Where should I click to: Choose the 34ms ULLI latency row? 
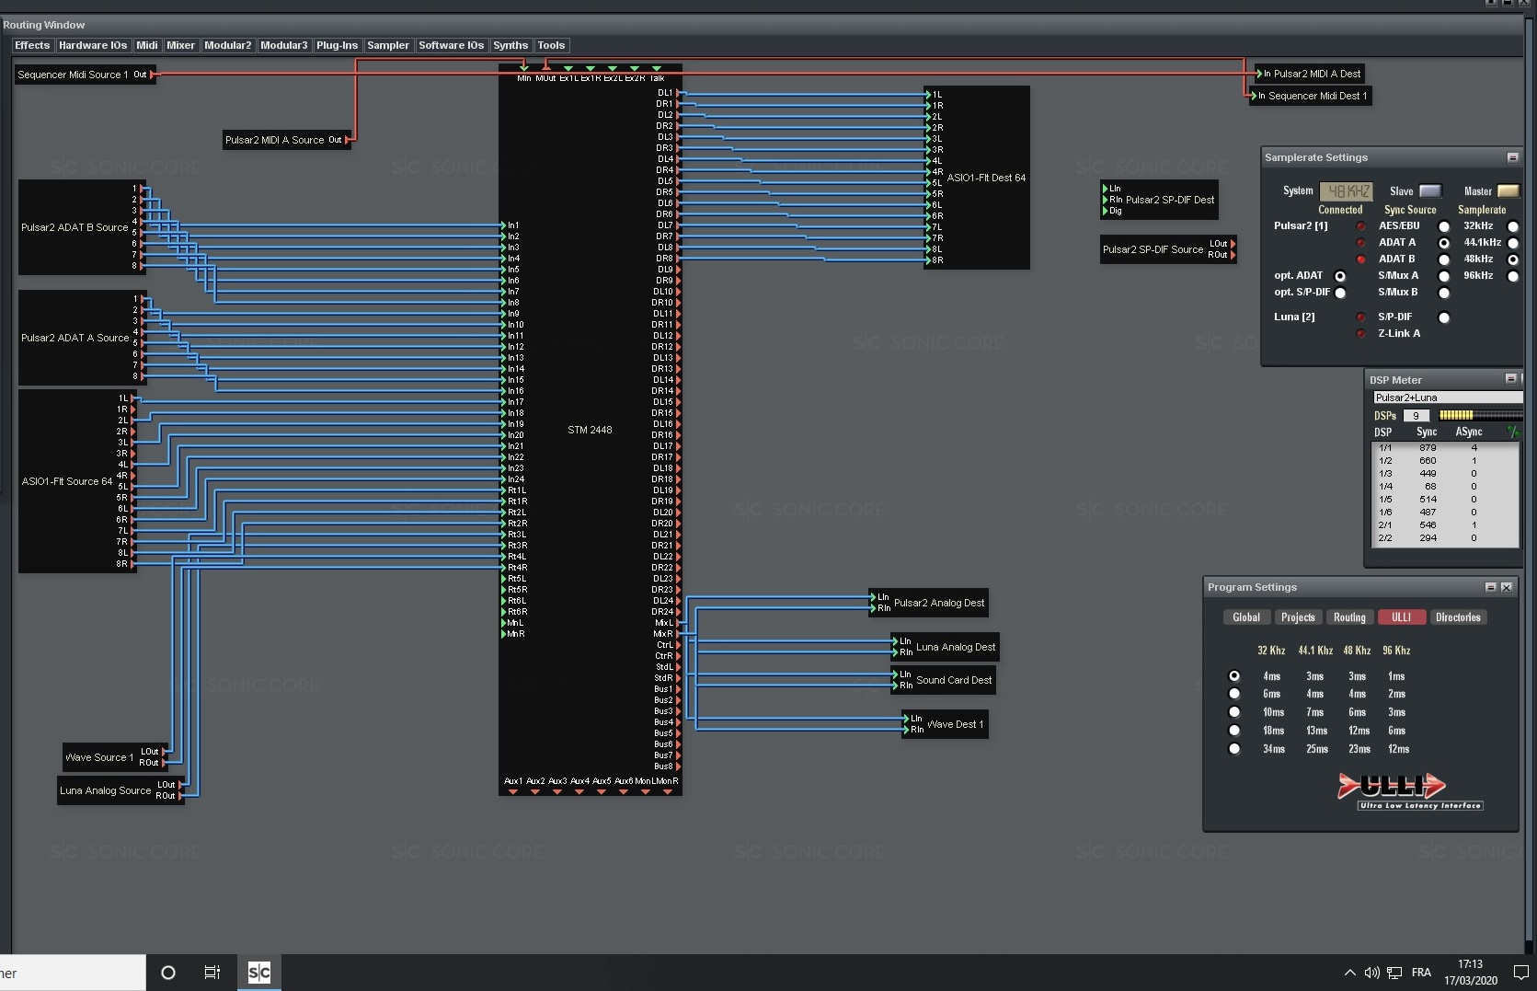pos(1234,749)
